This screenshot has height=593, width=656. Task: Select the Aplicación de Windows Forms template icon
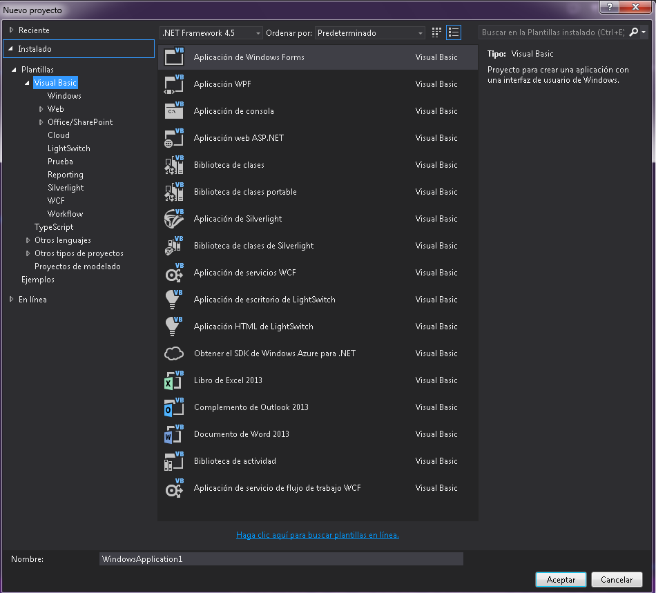(173, 57)
